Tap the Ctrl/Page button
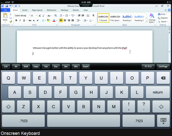This screenshot has width=172, height=136. [163, 66]
